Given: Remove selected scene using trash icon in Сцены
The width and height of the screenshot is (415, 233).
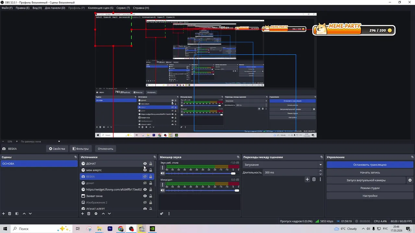Looking at the screenshot, I should point(10,214).
